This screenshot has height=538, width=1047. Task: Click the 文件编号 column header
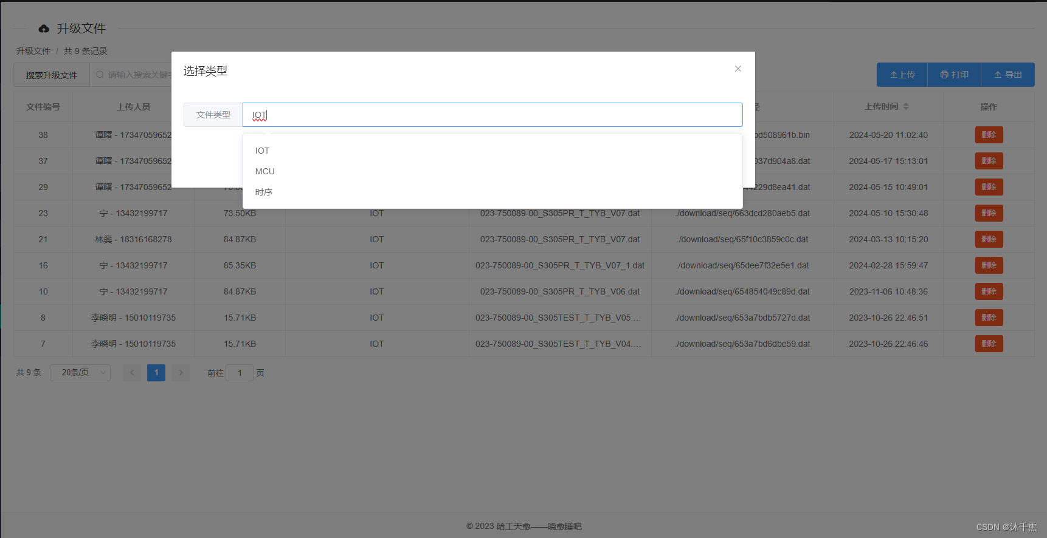click(43, 107)
